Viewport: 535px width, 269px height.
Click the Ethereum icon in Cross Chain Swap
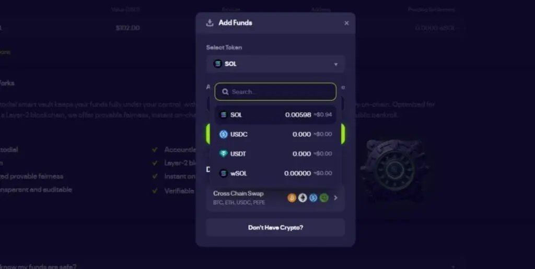303,198
